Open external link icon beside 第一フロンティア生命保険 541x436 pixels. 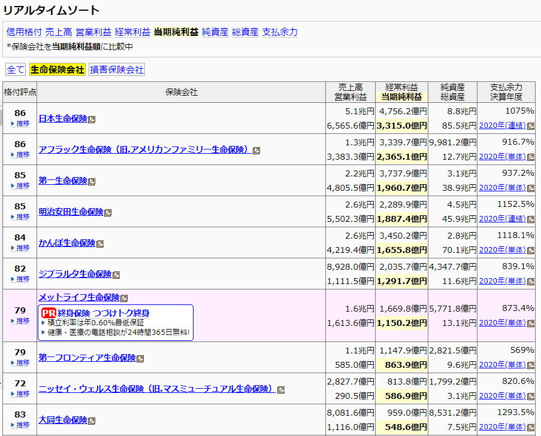[x=140, y=358]
